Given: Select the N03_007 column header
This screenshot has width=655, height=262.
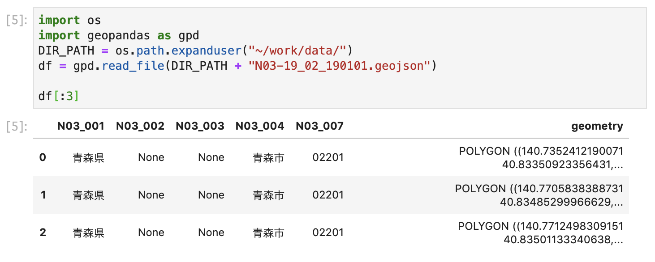Looking at the screenshot, I should (x=319, y=126).
